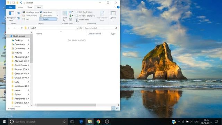Open the Action Center notifications icon
Viewport: 222px width, 125px height.
coord(216,122)
